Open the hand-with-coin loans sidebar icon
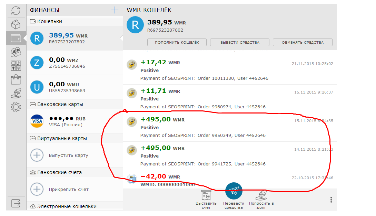The height and width of the screenshot is (216, 376). click(x=16, y=93)
